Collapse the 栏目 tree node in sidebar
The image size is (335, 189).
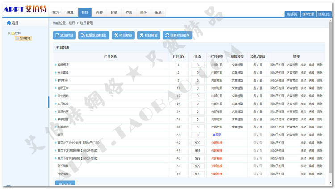click(9, 33)
